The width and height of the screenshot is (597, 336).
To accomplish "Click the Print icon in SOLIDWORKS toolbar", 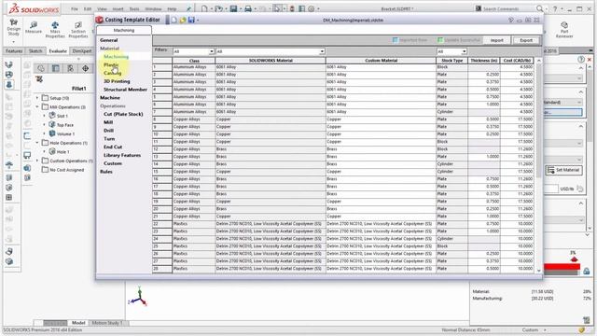I will 248,8.
